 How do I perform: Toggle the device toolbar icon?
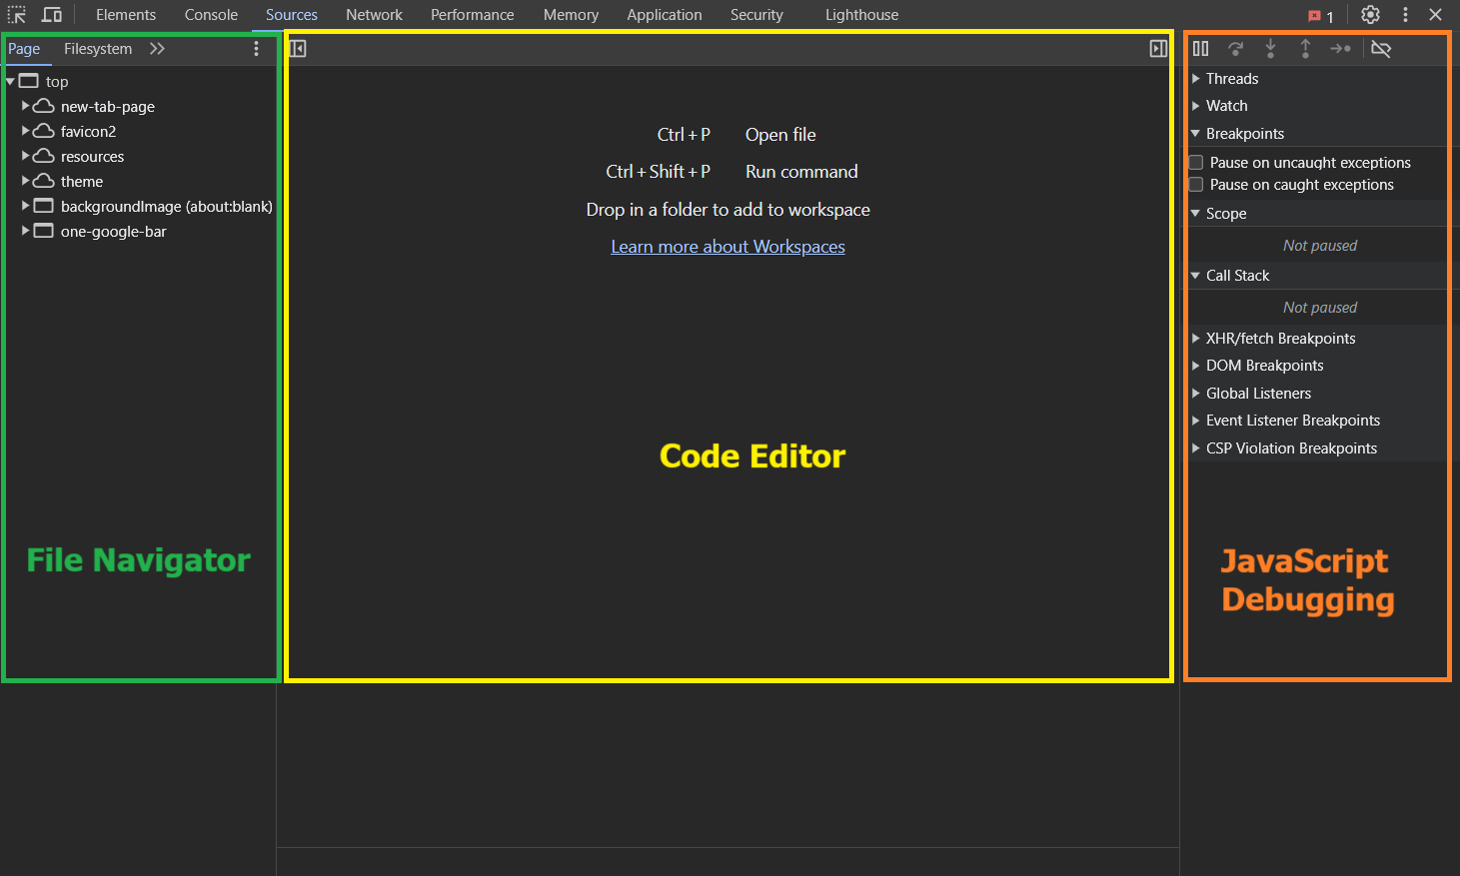(x=52, y=15)
